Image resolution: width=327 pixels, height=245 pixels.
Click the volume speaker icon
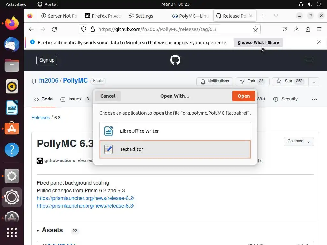pos(310,4)
